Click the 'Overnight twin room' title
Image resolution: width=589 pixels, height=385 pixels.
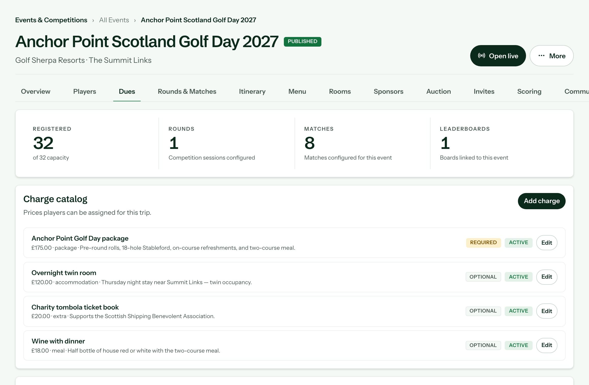pyautogui.click(x=64, y=273)
